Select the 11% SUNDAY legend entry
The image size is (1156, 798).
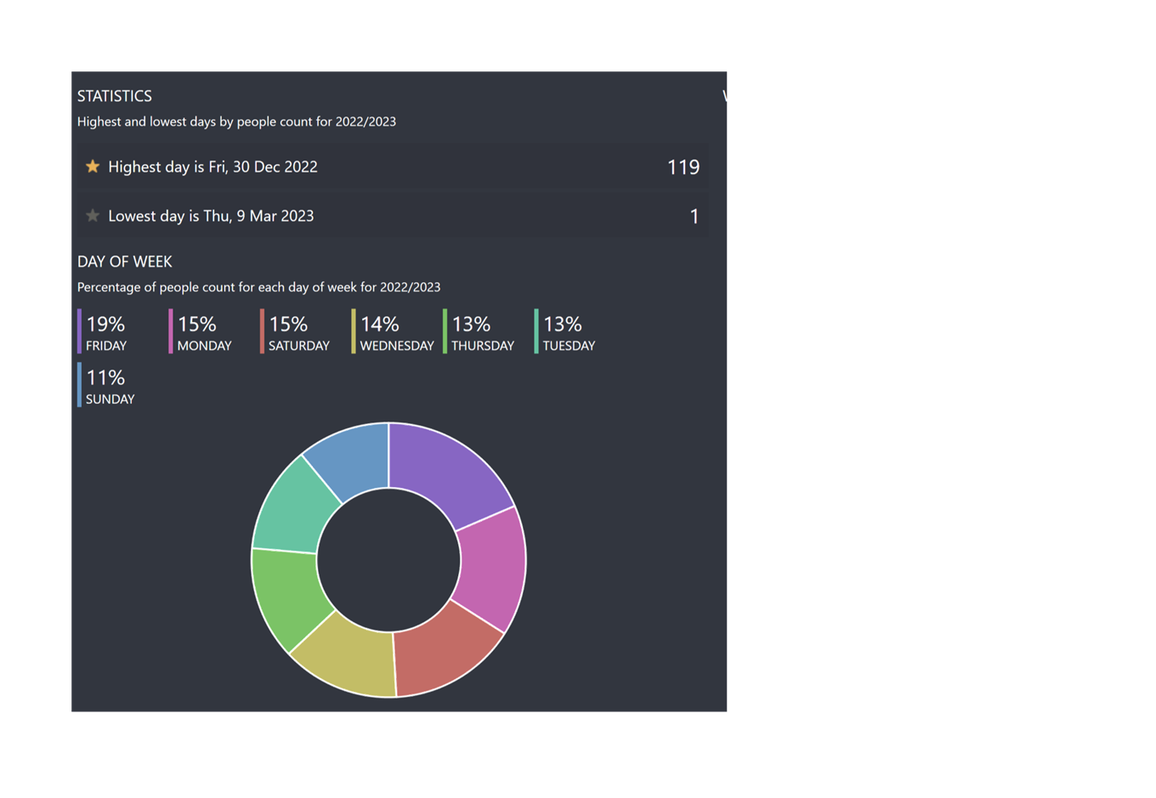[109, 386]
